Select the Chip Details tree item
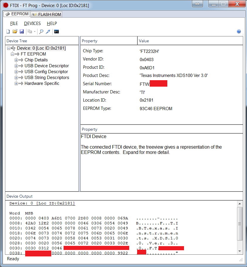Screen dimensions: 247x267 [x=36, y=60]
